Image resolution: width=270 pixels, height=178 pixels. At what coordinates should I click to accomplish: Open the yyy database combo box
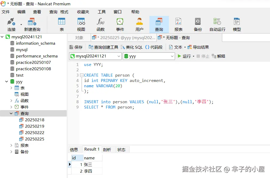click(x=149, y=56)
